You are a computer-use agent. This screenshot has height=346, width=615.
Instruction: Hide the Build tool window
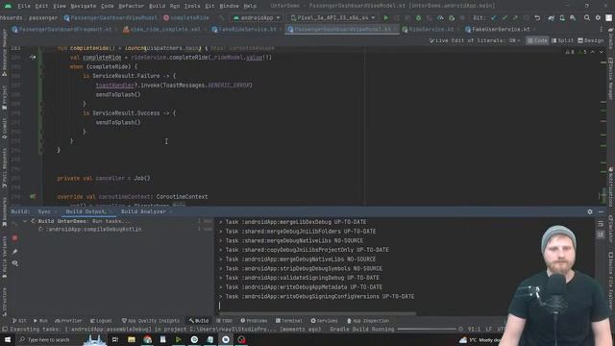tap(601, 211)
